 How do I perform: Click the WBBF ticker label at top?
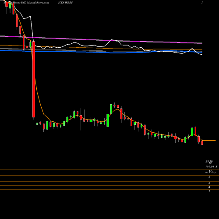coord(69,3)
